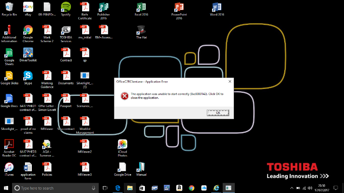344x193 pixels.
Task: Select the iCloud Photos icon
Action: (123, 148)
